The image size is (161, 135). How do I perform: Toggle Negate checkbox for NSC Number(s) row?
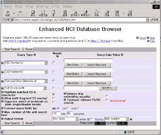pyautogui.click(x=54, y=63)
